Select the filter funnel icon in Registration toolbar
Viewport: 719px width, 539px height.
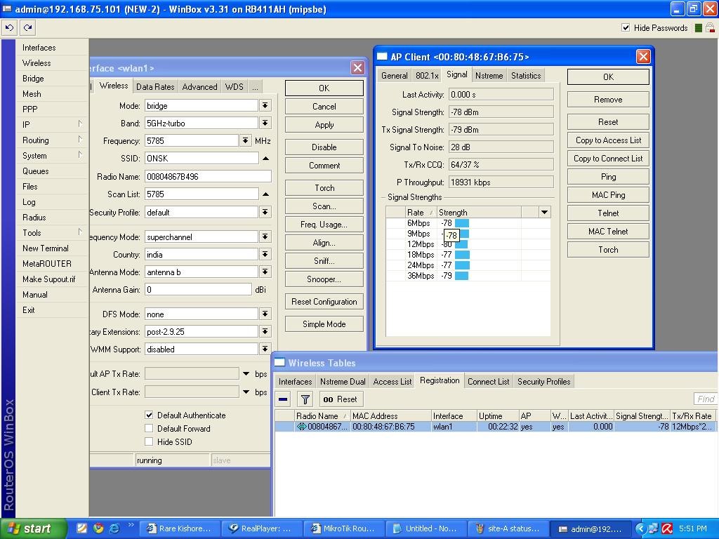pyautogui.click(x=305, y=399)
